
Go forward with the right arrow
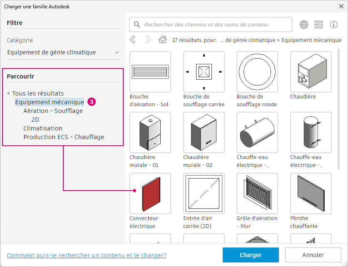click(x=148, y=40)
